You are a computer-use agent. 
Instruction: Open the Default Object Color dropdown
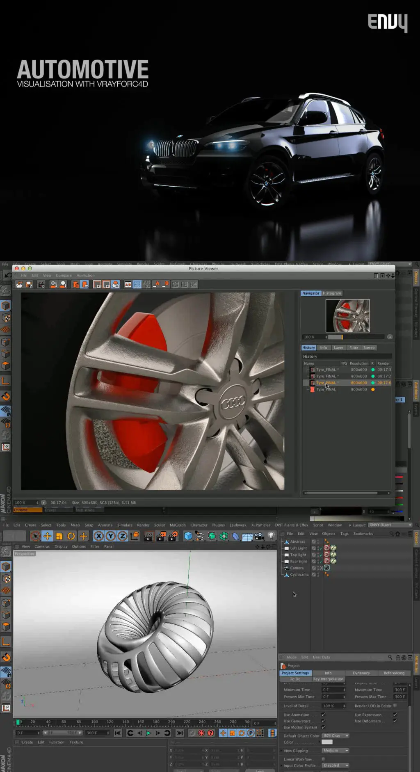coord(335,735)
